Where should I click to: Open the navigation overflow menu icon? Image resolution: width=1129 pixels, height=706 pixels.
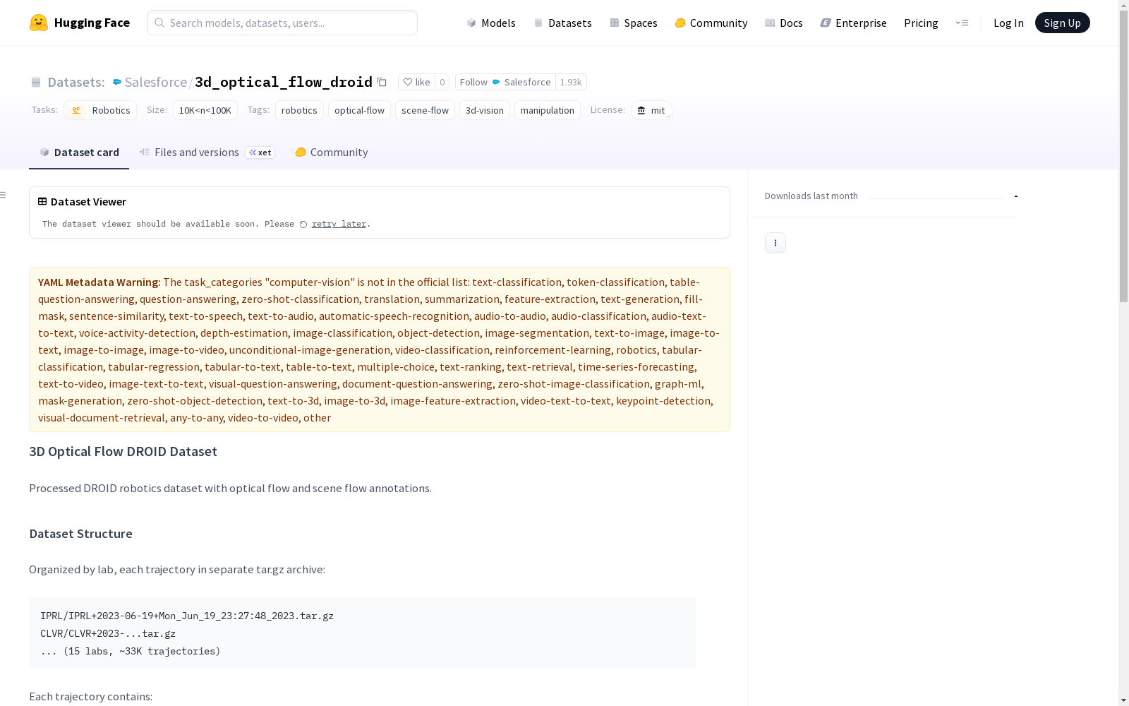coord(962,23)
